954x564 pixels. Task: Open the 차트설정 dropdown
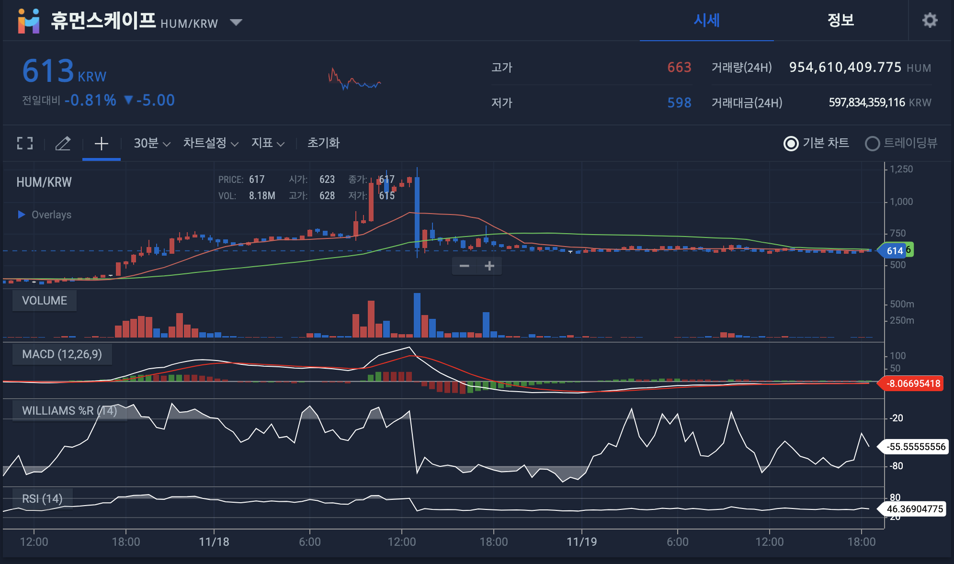pyautogui.click(x=211, y=143)
